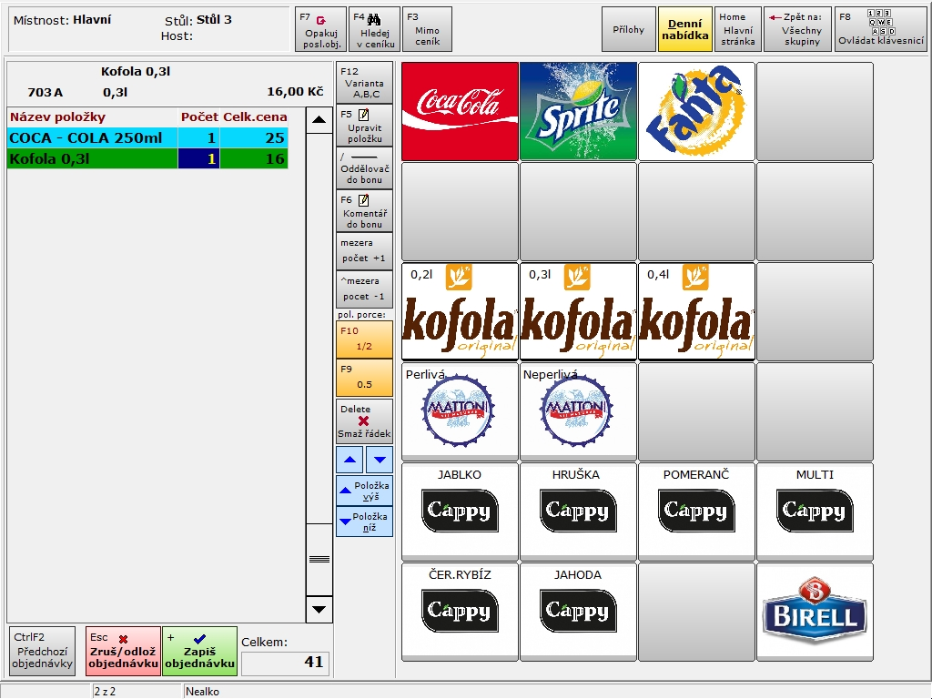The height and width of the screenshot is (699, 932).
Task: Add Cappy MULTI juice
Action: coord(815,512)
